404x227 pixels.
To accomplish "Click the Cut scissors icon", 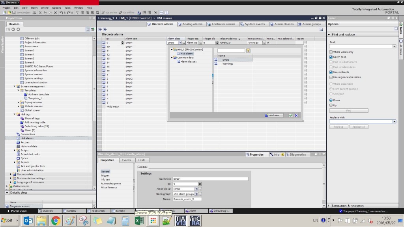I will pos(40,12).
